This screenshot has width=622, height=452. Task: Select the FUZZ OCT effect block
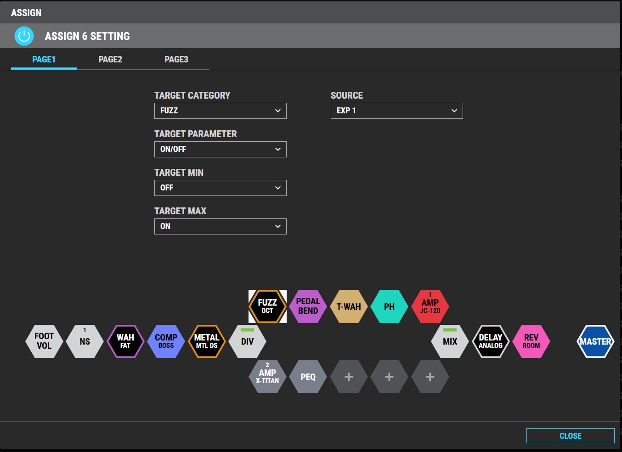click(x=267, y=307)
